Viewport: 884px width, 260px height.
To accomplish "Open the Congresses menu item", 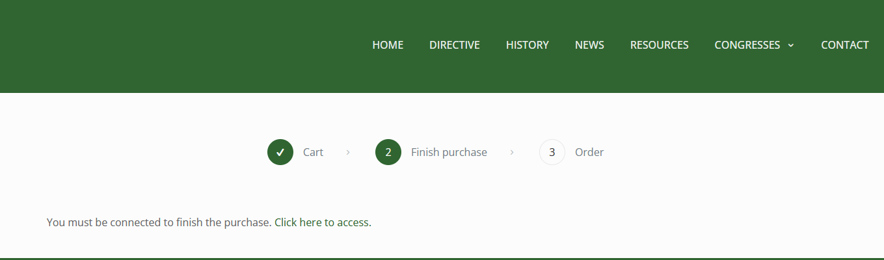I will (x=747, y=45).
